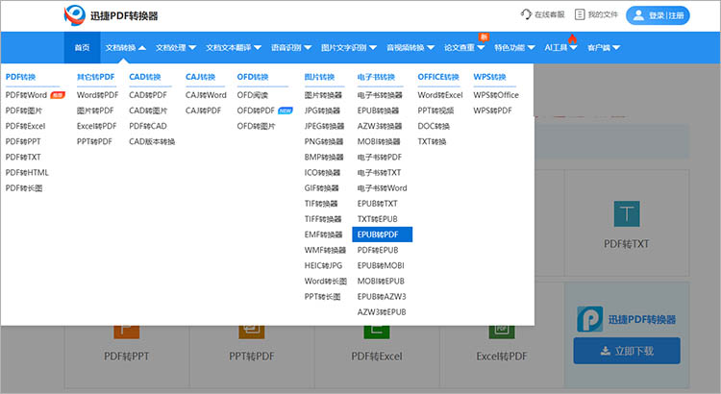Select PNG转换器 menu item
The width and height of the screenshot is (721, 394).
[x=324, y=141]
